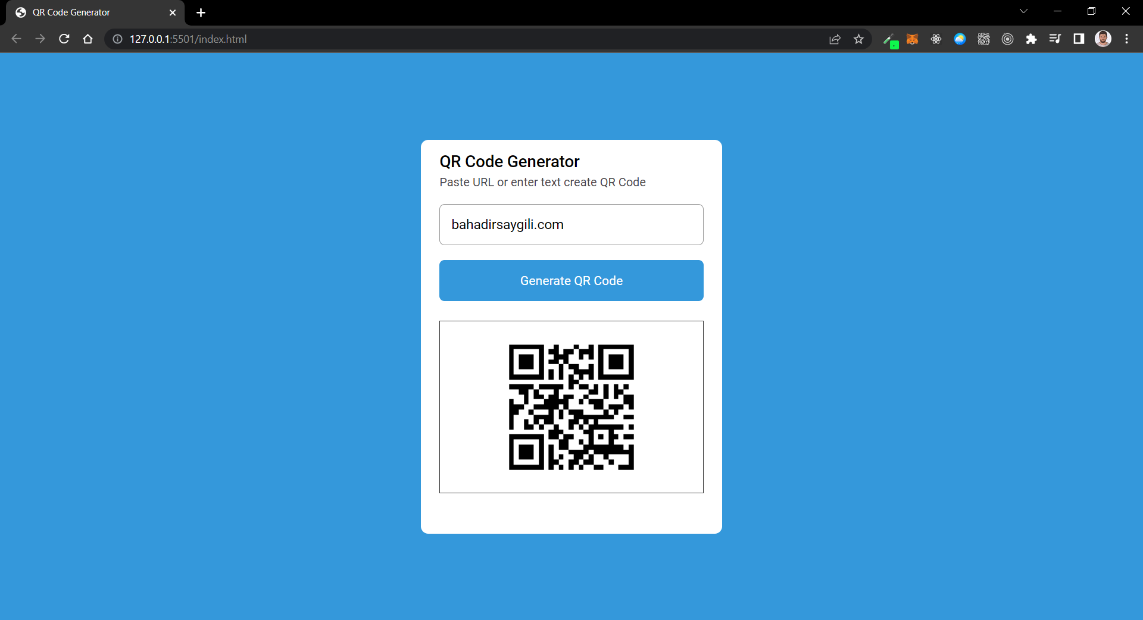Open the Chrome three-dot menu
The image size is (1143, 620).
(1126, 39)
